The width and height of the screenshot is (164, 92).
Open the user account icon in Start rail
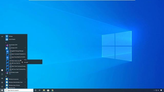2,70
